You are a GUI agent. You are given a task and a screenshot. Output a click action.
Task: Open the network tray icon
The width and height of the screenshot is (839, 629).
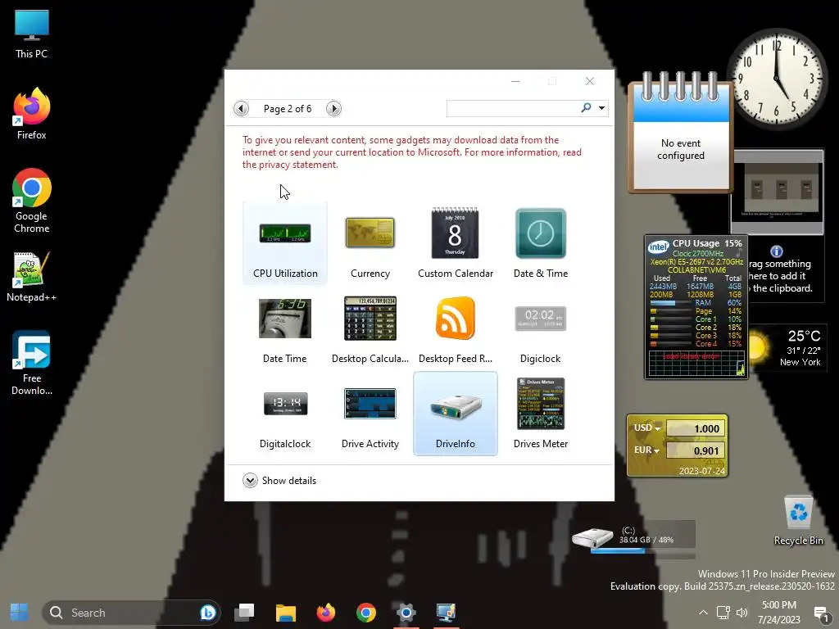(723, 613)
